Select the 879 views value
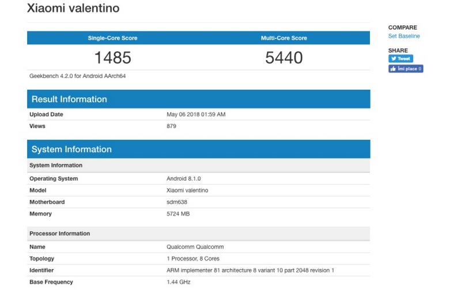The height and width of the screenshot is (292, 461). point(171,126)
